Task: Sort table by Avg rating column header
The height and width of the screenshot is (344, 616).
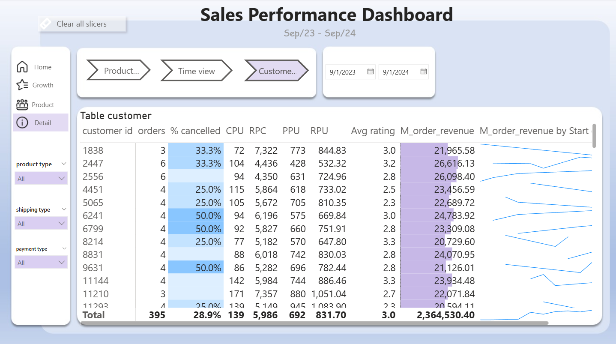Action: (373, 131)
